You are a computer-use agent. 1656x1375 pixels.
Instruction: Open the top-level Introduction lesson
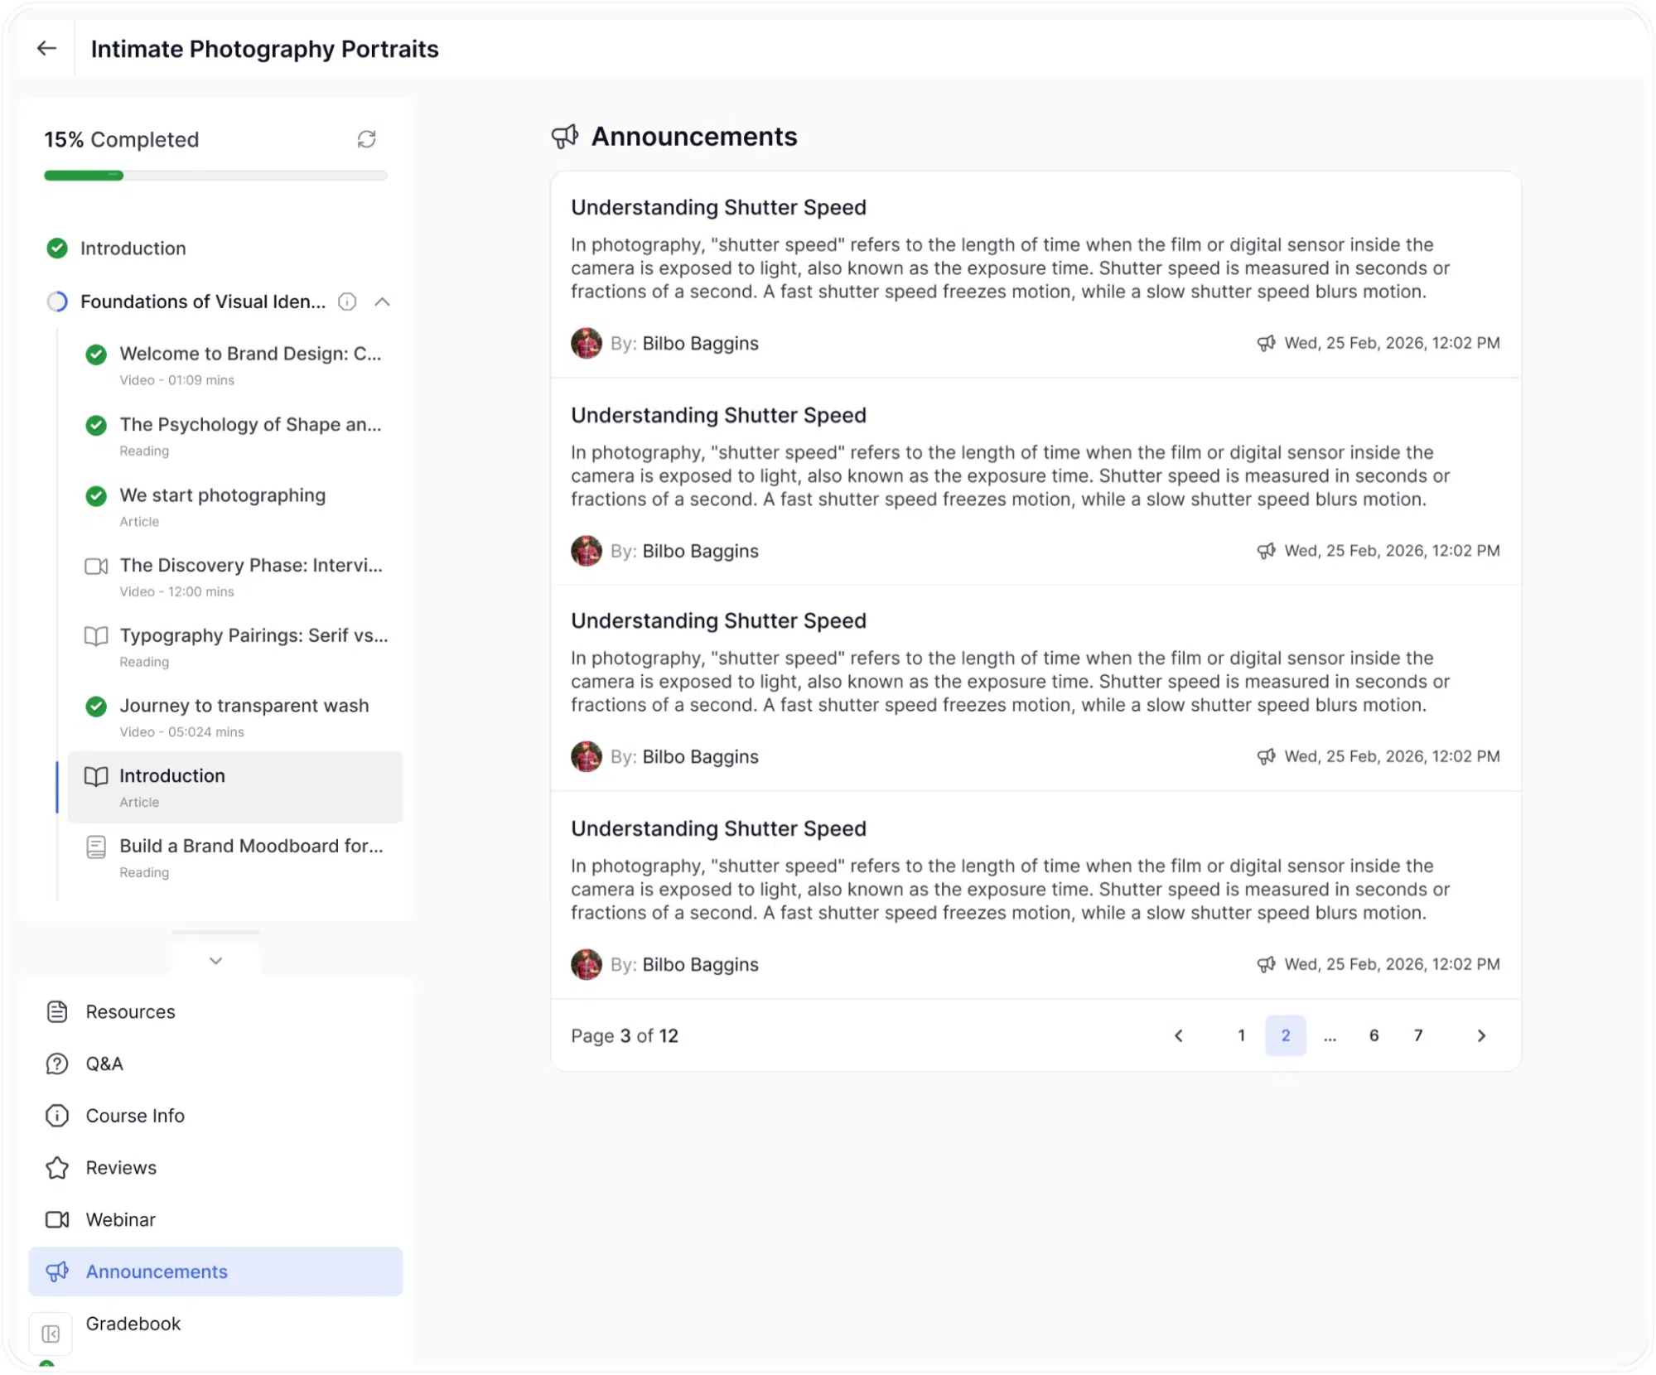click(133, 248)
